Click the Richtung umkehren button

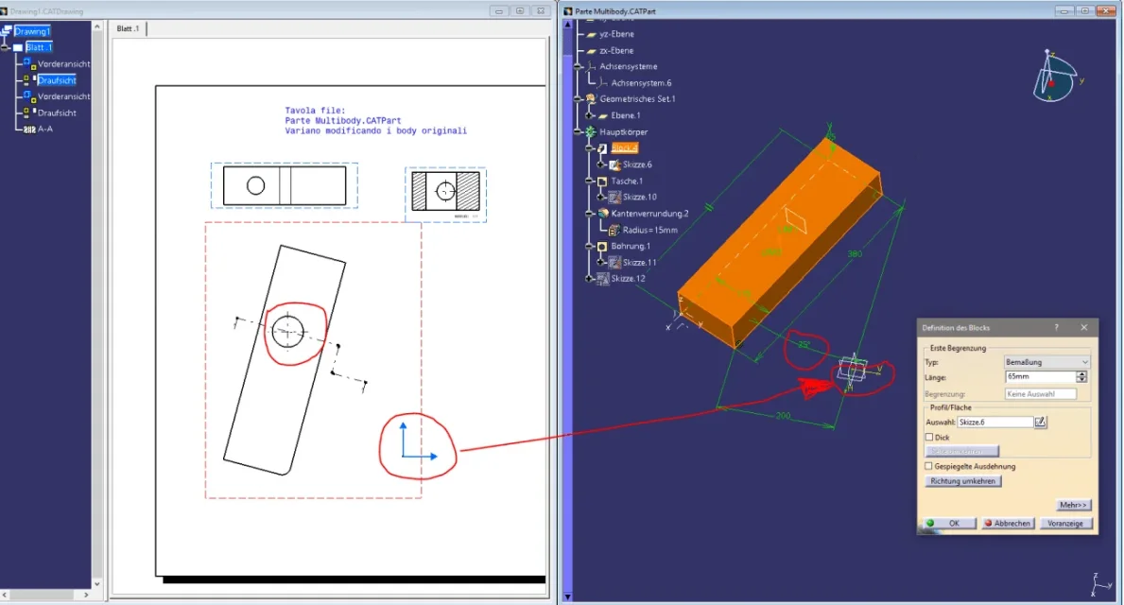click(962, 481)
